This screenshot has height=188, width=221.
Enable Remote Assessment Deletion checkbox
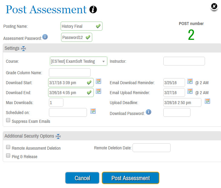pos(8,147)
